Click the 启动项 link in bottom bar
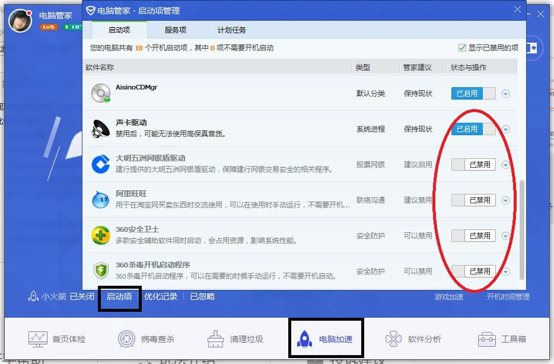 click(x=119, y=296)
